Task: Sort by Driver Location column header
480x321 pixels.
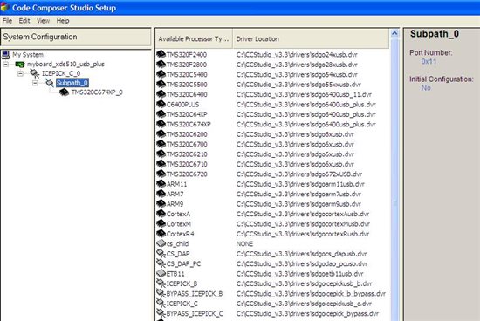Action: click(311, 39)
